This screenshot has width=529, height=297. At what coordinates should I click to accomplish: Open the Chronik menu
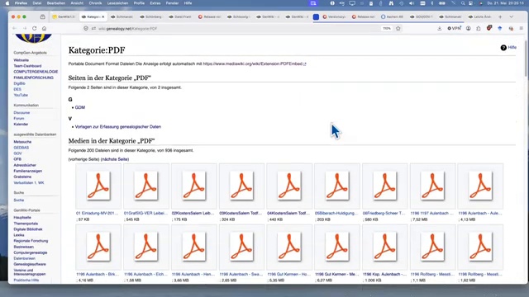click(x=95, y=3)
